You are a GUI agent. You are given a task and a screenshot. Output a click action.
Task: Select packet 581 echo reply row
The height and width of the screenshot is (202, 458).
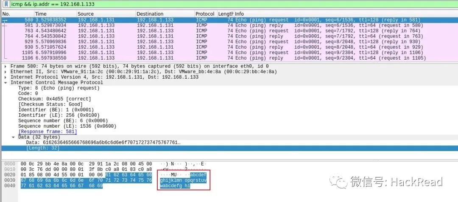point(229,25)
